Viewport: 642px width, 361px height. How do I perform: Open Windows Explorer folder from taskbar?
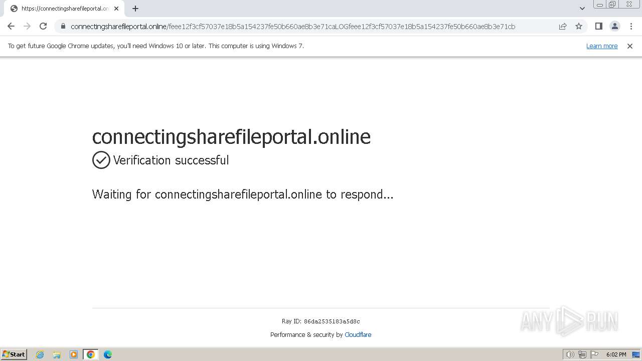click(x=57, y=354)
